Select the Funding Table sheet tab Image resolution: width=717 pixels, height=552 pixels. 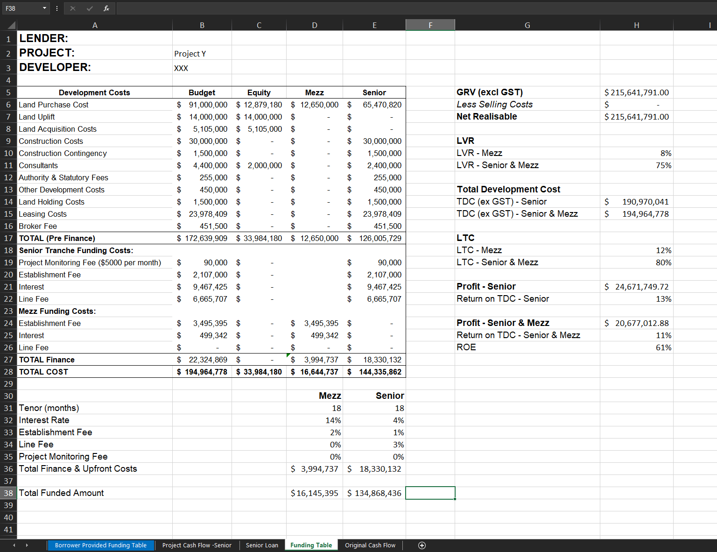pyautogui.click(x=311, y=545)
